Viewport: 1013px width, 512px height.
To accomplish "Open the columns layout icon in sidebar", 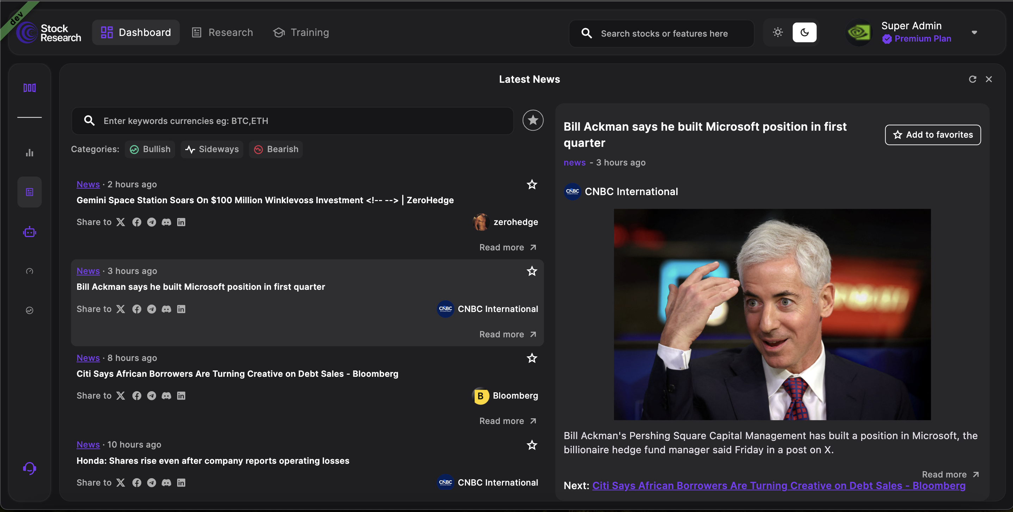I will coord(30,88).
